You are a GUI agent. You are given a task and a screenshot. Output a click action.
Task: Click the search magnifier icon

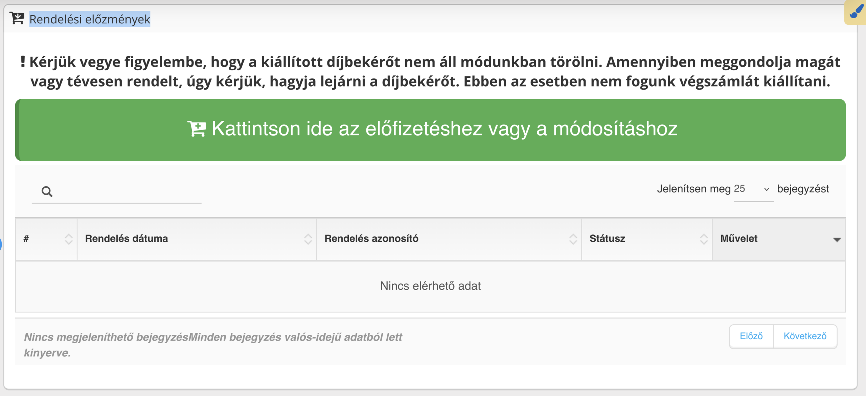tap(47, 191)
